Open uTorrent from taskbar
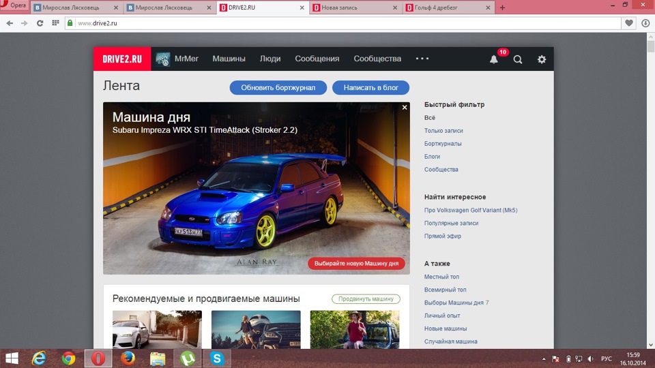Viewport: 655px width, 368px height. point(188,358)
